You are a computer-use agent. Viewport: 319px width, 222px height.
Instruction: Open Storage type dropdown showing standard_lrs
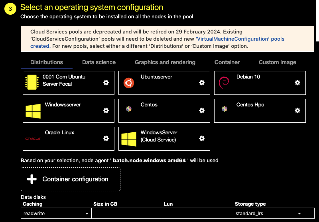point(268,214)
